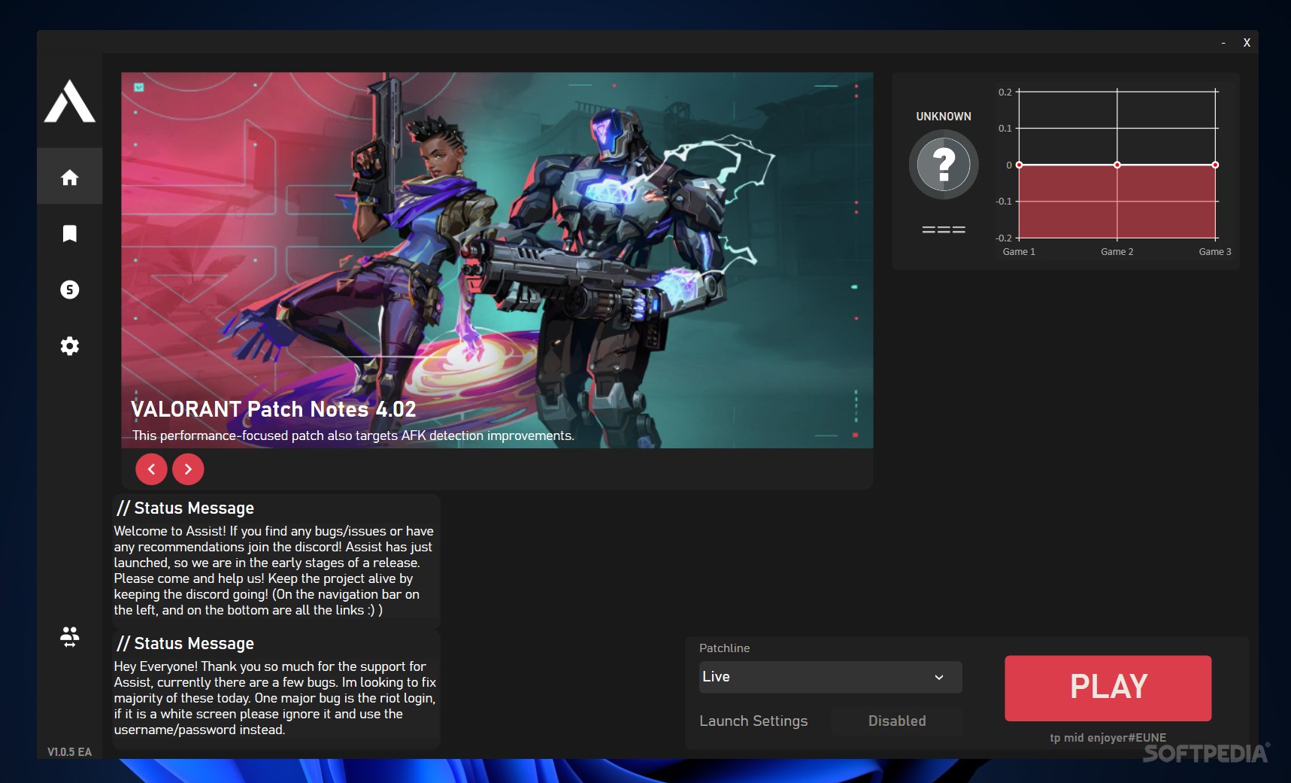
Task: Click the Game 1 data point on chart
Action: pos(1019,165)
